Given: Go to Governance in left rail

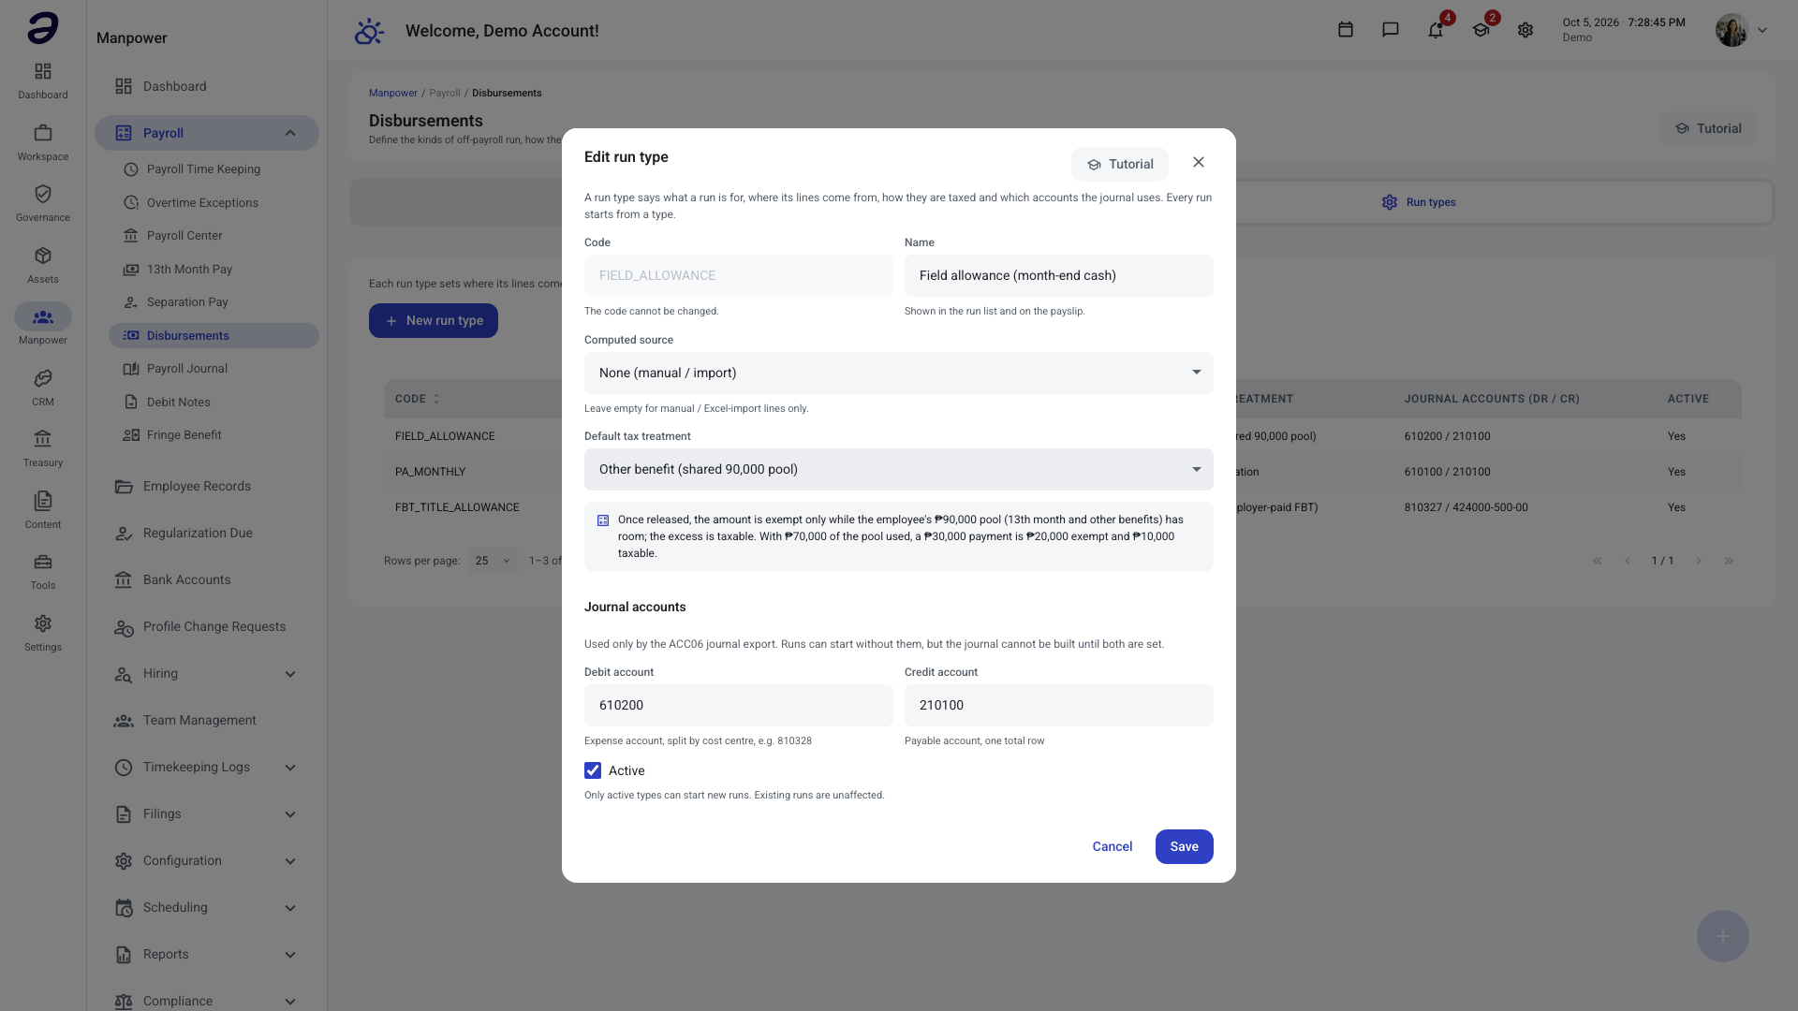Looking at the screenshot, I should [43, 203].
